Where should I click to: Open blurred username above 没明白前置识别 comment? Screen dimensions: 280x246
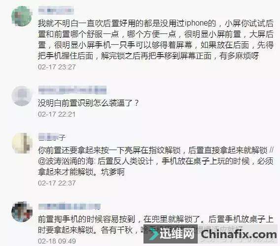point(72,90)
